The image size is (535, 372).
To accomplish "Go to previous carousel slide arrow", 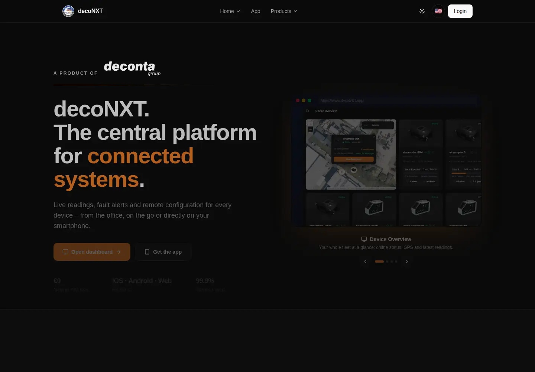I will [365, 262].
